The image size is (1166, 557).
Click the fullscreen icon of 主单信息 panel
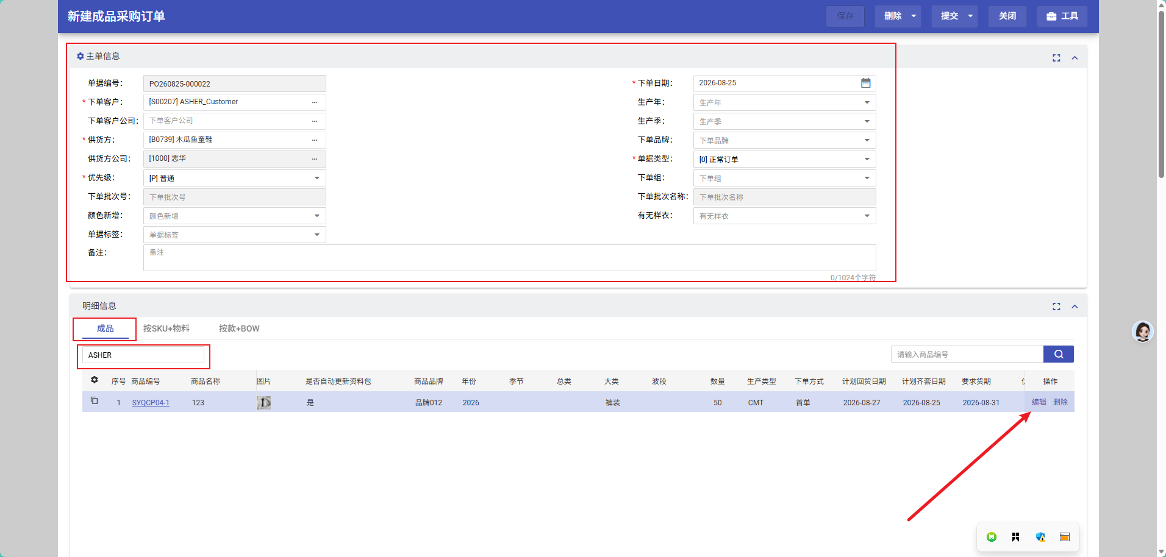click(x=1056, y=58)
